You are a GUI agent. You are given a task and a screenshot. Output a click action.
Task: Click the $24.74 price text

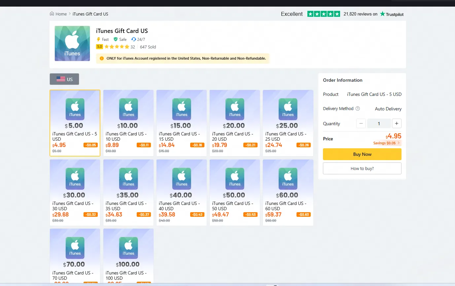[274, 145]
